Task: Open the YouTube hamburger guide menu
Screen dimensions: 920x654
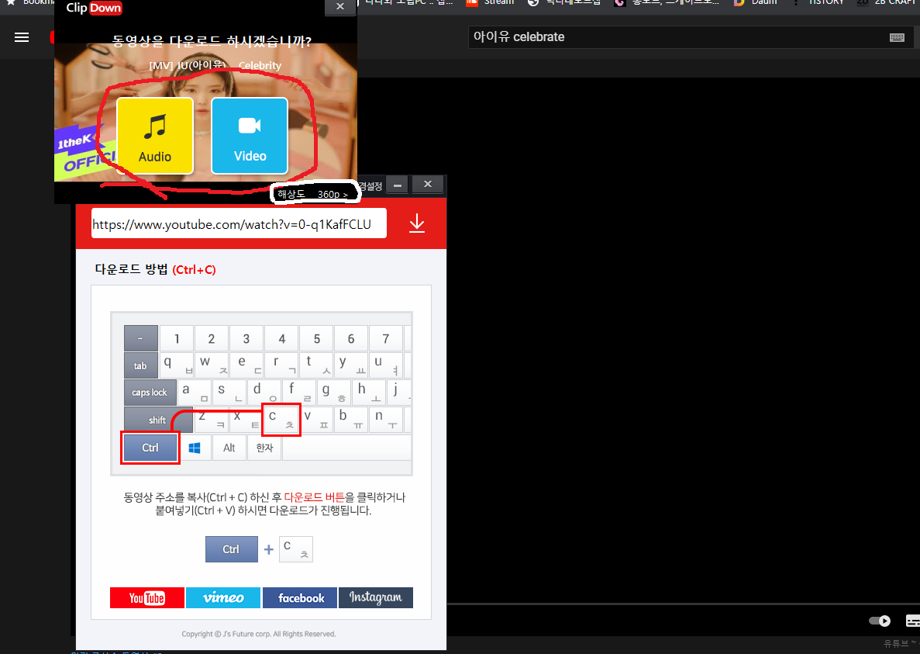Action: point(22,37)
